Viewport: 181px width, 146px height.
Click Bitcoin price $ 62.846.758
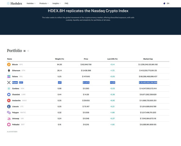click(86, 64)
